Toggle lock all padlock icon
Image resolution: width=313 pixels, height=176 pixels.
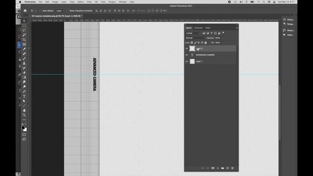[x=205, y=43]
